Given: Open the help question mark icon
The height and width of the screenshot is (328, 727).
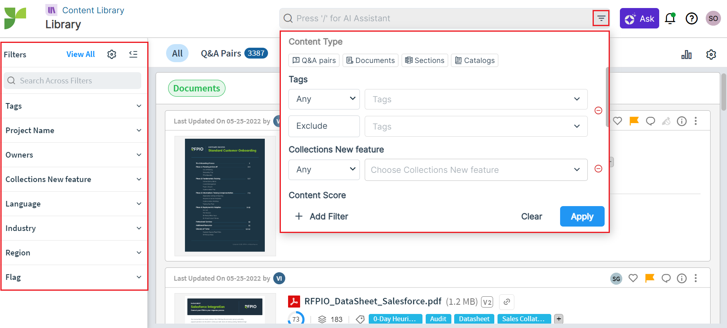Looking at the screenshot, I should [692, 18].
